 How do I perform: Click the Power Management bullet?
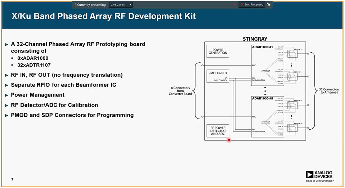[37, 95]
